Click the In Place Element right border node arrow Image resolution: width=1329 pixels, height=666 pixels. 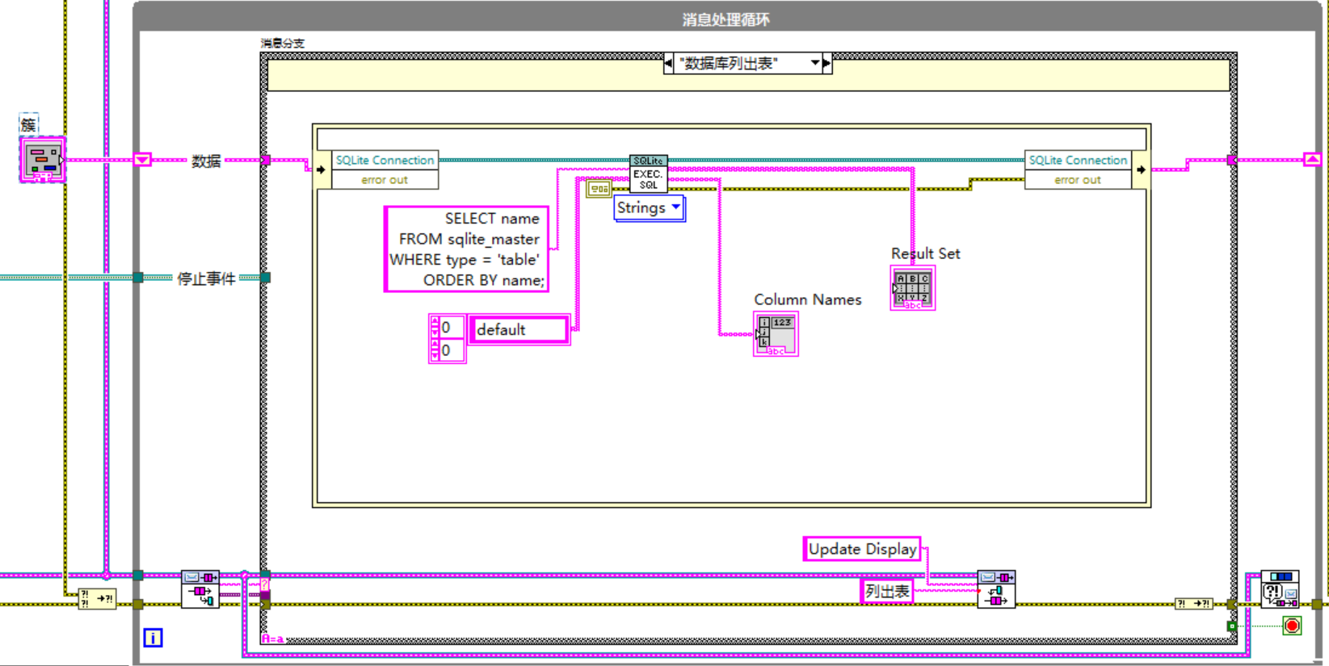(1140, 170)
